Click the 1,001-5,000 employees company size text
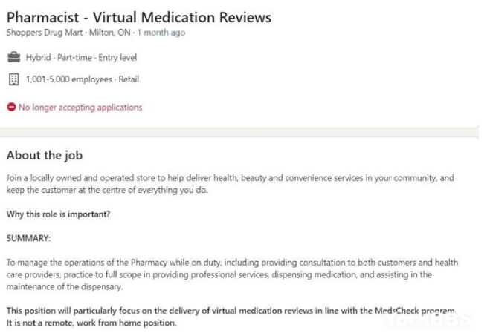 coord(68,79)
